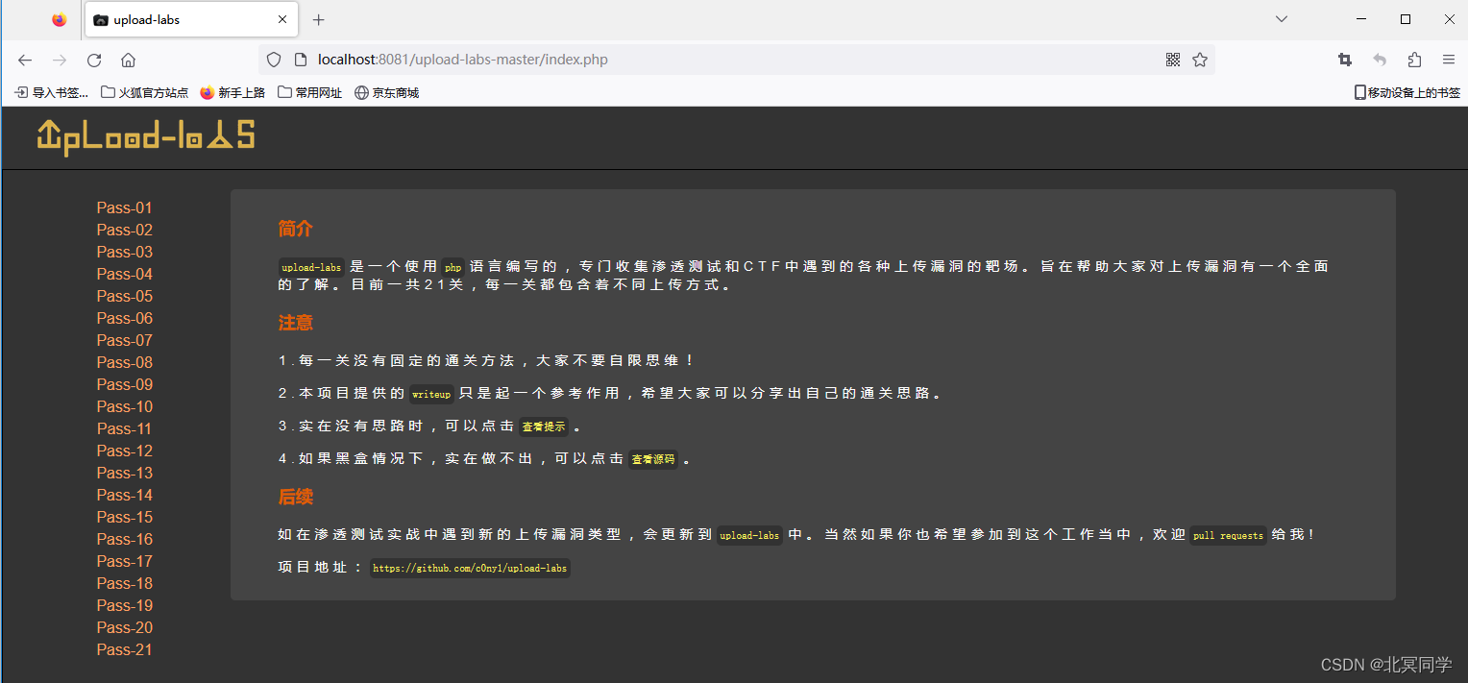The image size is (1468, 683).
Task: Open Pass-20 in the sidebar
Action: pos(125,627)
